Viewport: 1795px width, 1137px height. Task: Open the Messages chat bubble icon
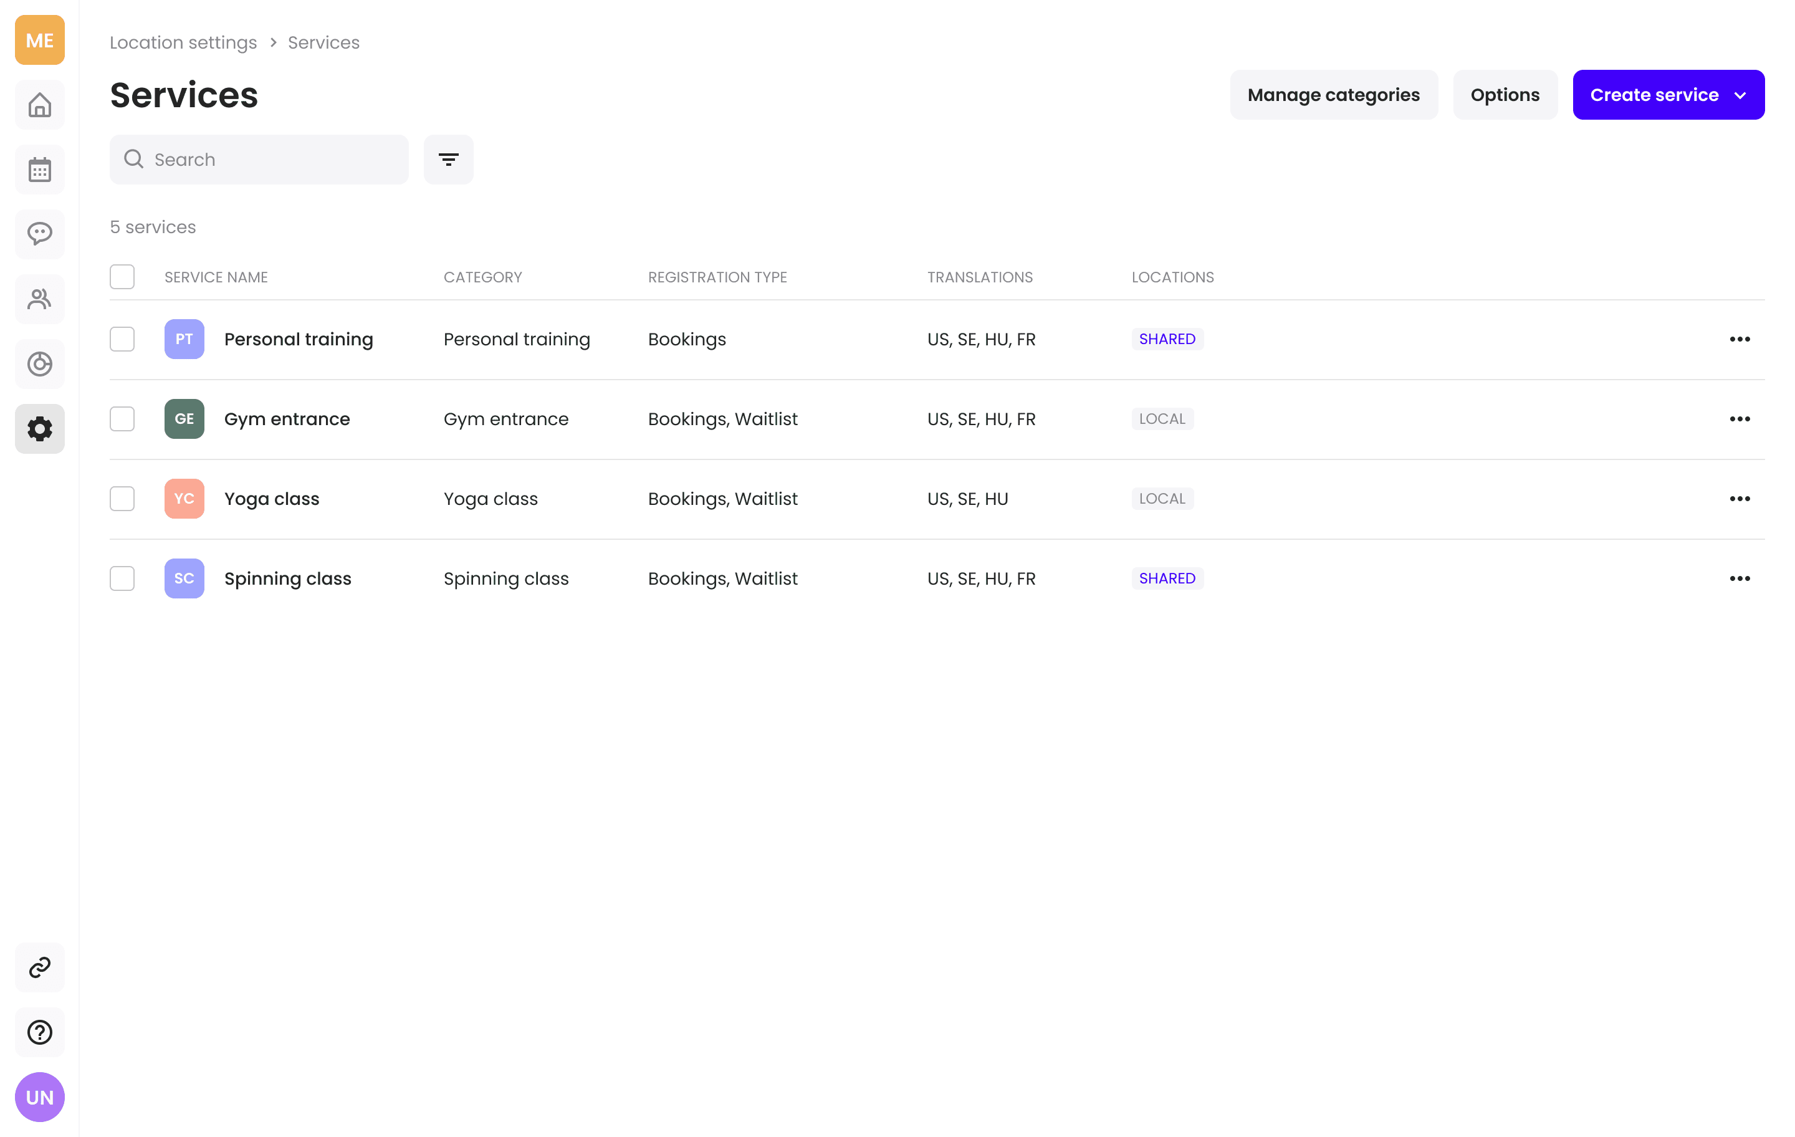39,234
